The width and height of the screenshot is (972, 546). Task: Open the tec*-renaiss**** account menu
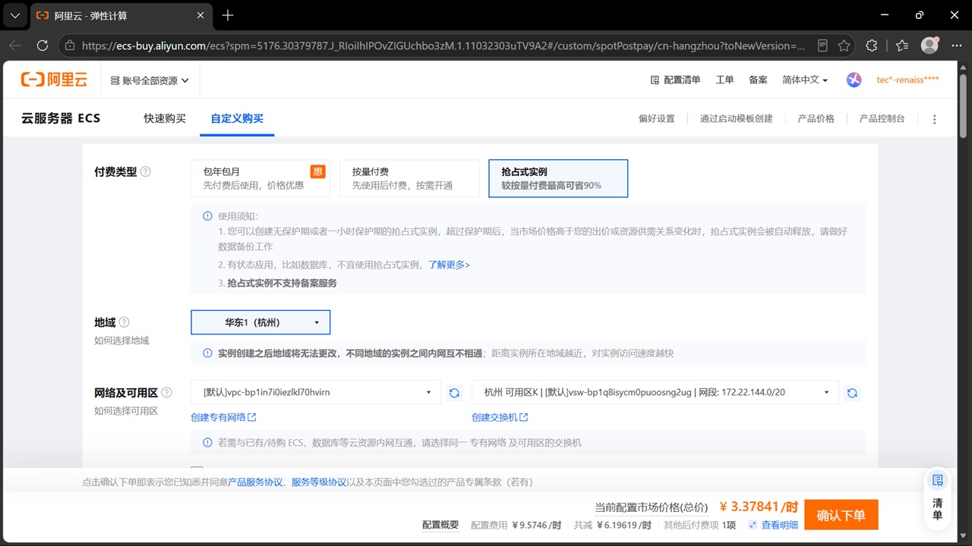point(907,80)
